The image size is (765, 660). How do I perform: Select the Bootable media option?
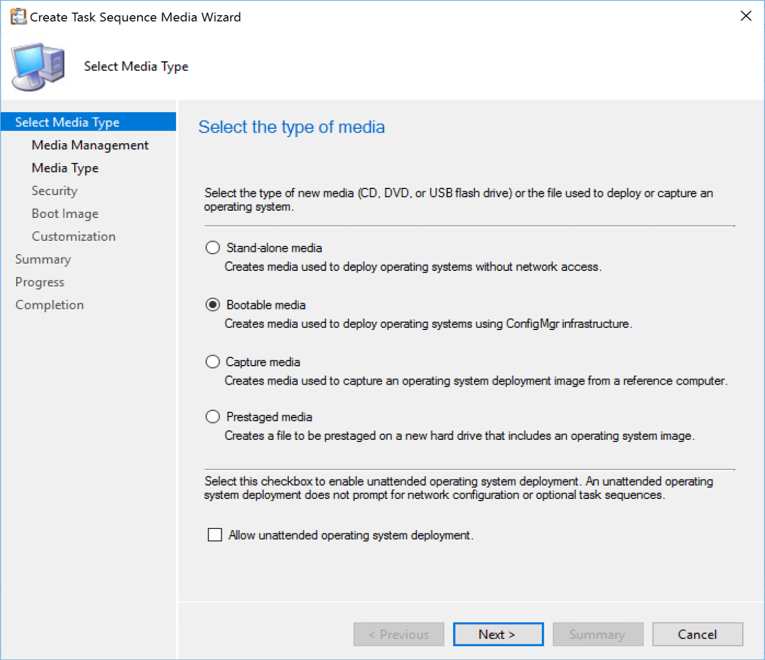[212, 304]
